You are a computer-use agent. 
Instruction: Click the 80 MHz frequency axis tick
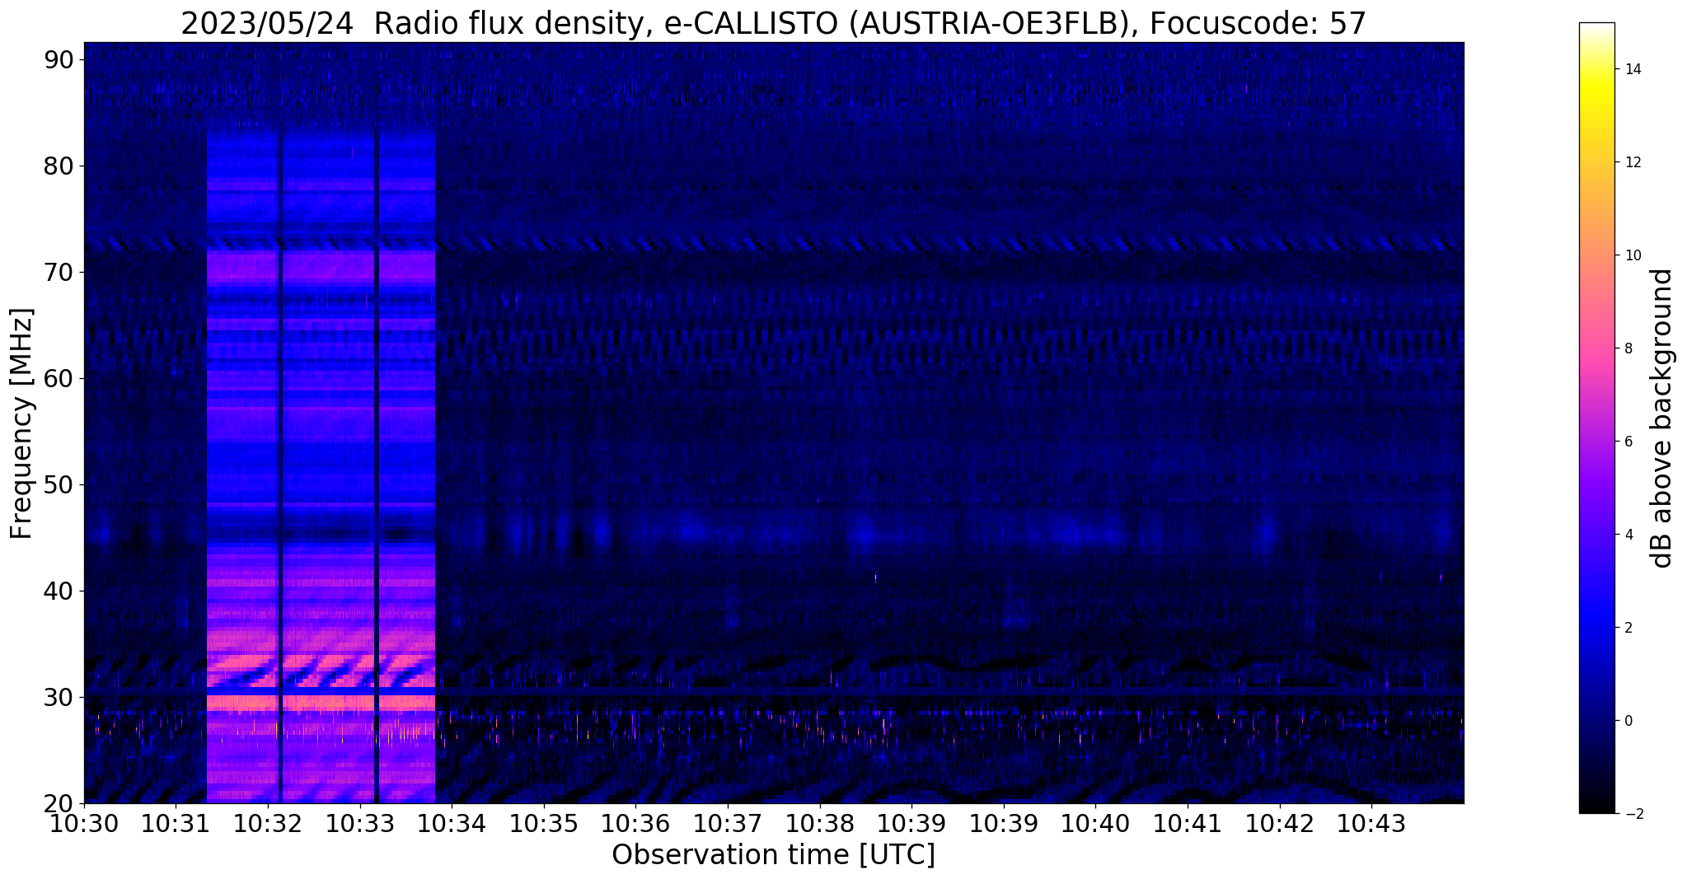[x=59, y=166]
